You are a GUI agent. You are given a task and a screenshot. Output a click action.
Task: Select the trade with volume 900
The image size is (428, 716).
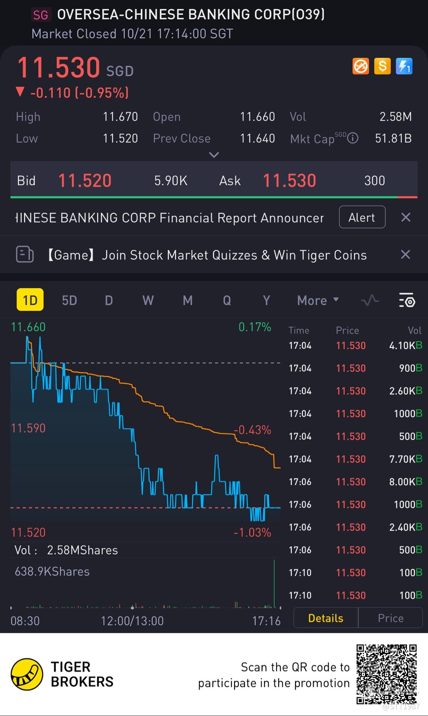(x=355, y=368)
